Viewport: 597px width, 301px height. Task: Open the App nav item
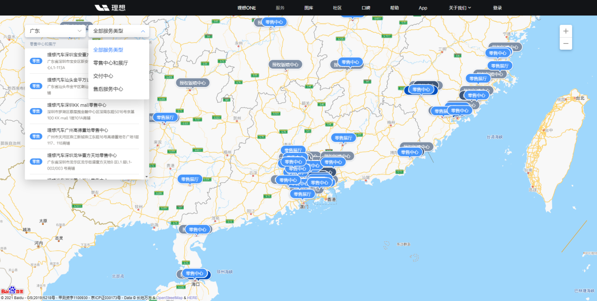coord(423,8)
